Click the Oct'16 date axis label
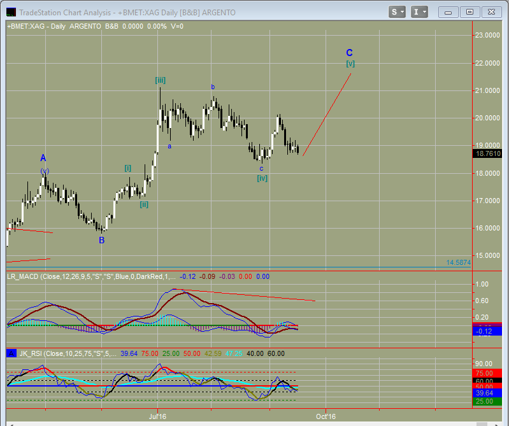 point(326,416)
